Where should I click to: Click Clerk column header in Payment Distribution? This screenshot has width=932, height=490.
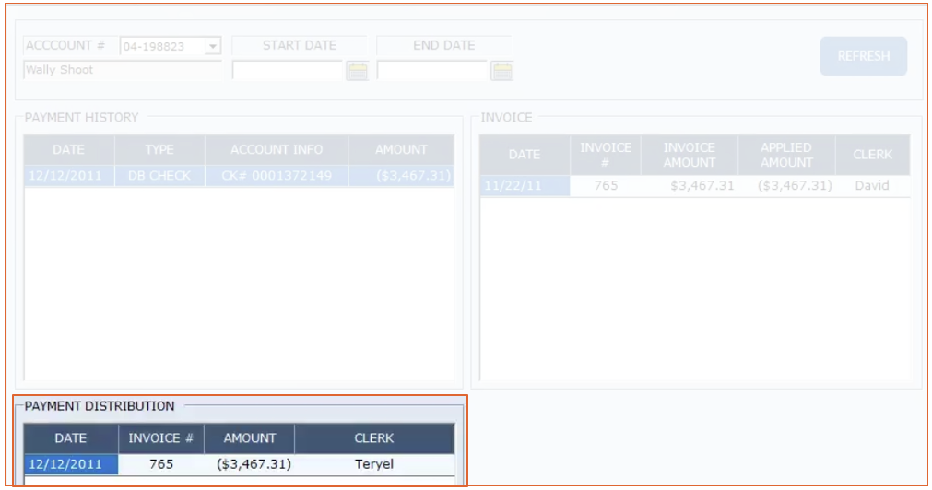point(373,438)
